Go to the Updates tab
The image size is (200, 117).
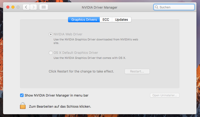click(122, 19)
